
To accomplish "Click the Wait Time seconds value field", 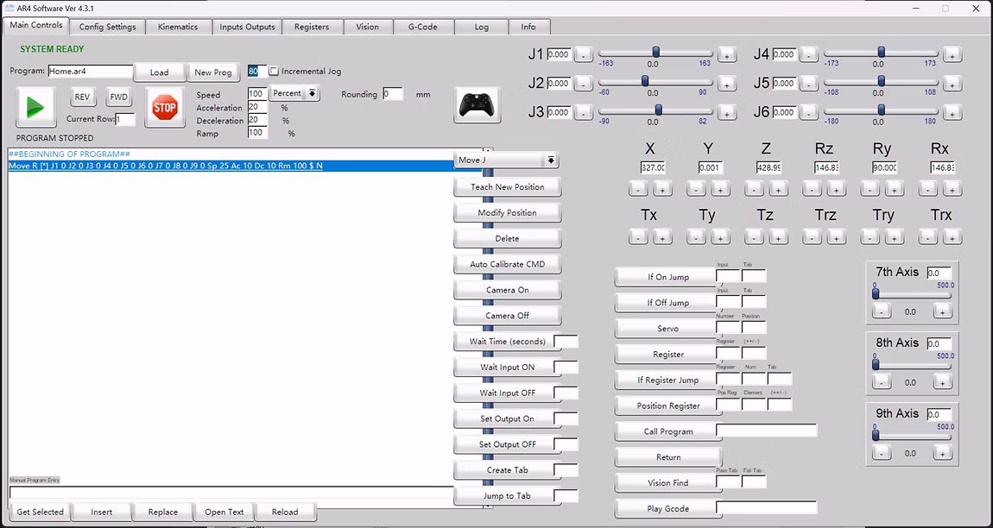I will coord(566,342).
